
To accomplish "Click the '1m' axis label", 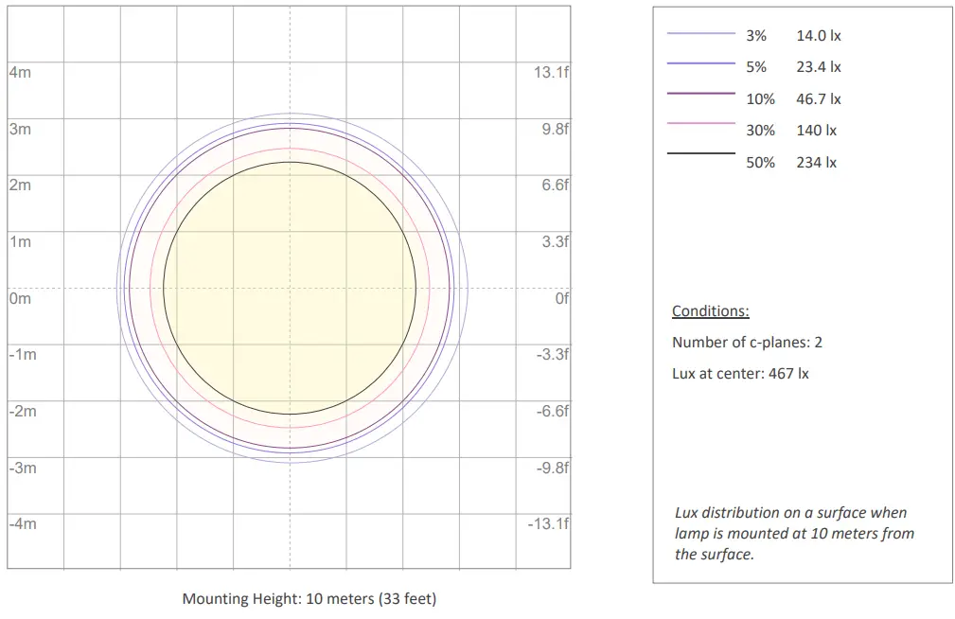I will pos(20,242).
